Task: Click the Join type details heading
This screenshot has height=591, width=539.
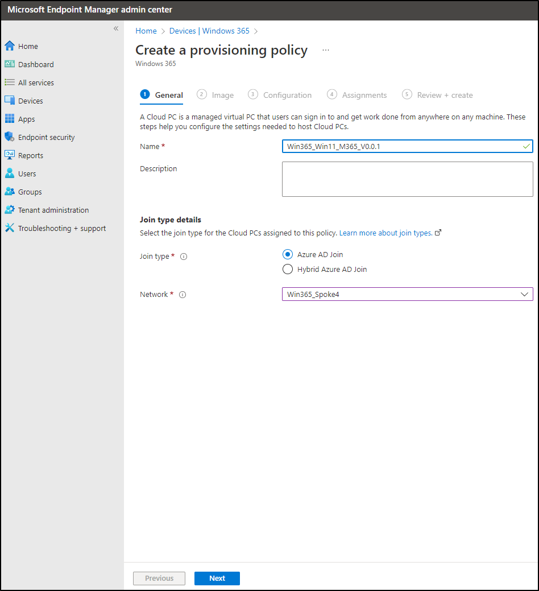Action: [x=171, y=220]
